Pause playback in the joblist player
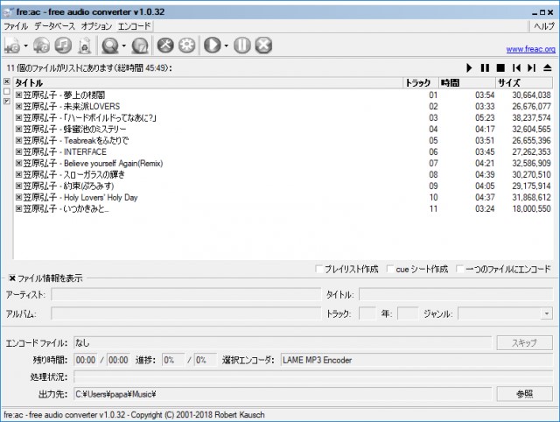The height and width of the screenshot is (422, 560). [x=485, y=68]
